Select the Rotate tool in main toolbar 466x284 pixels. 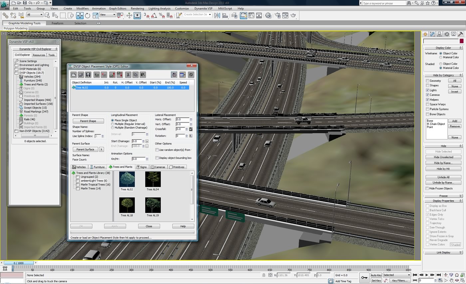pos(88,15)
